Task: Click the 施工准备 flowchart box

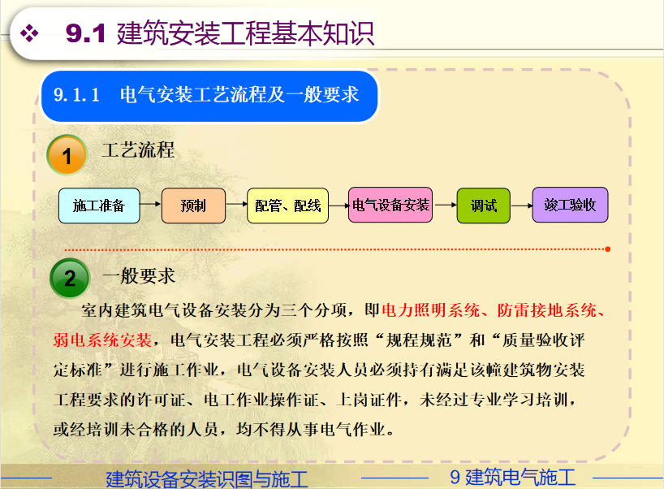Action: click(x=99, y=206)
